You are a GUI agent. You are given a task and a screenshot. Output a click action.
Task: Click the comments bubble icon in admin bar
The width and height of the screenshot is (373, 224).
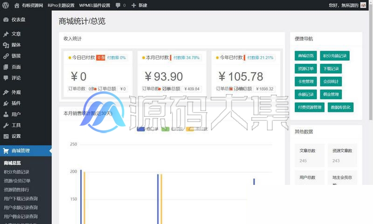pos(118,5)
